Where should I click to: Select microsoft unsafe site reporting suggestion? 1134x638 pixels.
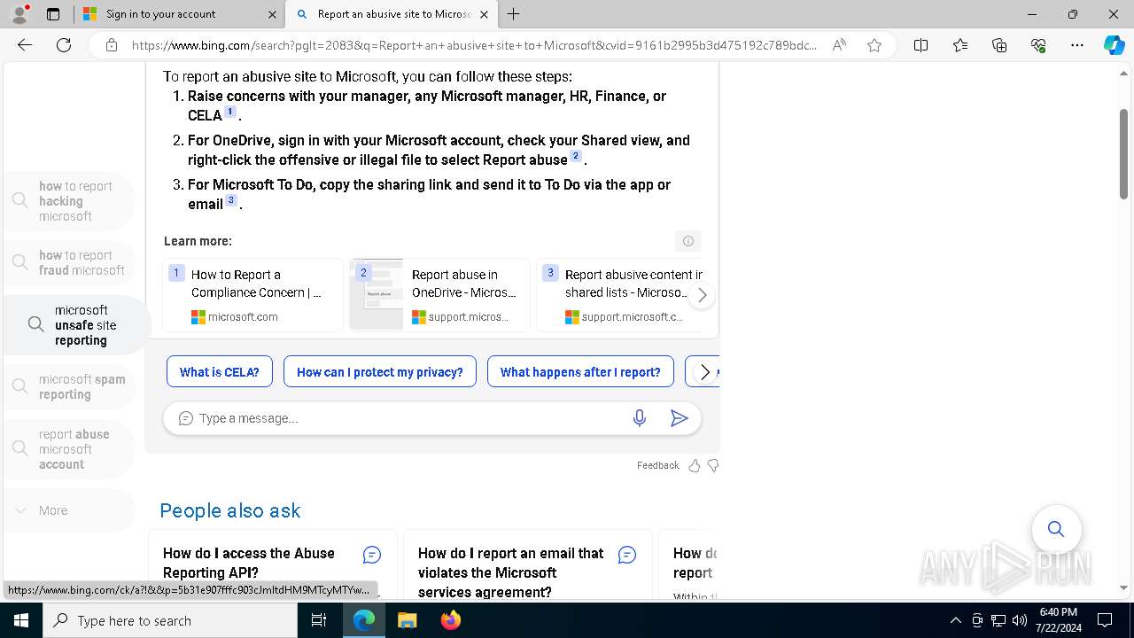(76, 325)
